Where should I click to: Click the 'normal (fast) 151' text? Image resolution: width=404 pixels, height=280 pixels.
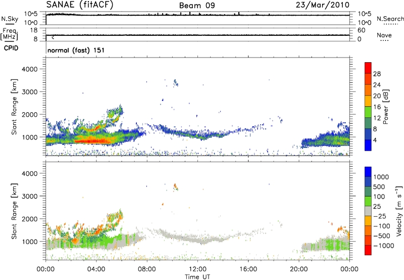coord(76,50)
